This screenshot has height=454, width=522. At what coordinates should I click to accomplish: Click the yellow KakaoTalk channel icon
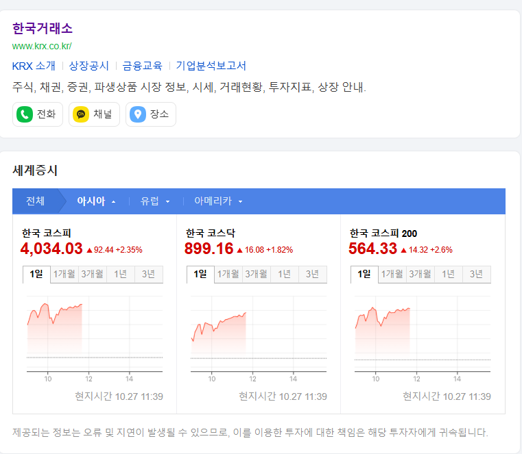(x=81, y=114)
